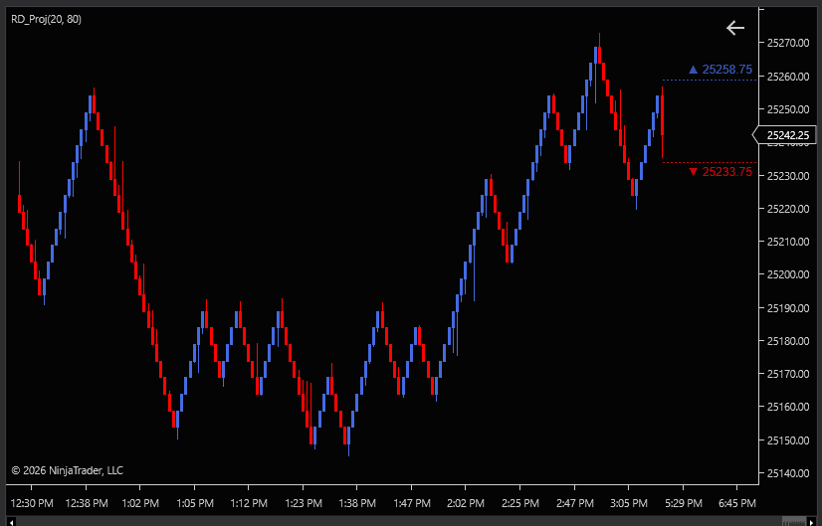This screenshot has width=822, height=526.
Task: Select the blue dotted upper projection line
Action: 709,80
